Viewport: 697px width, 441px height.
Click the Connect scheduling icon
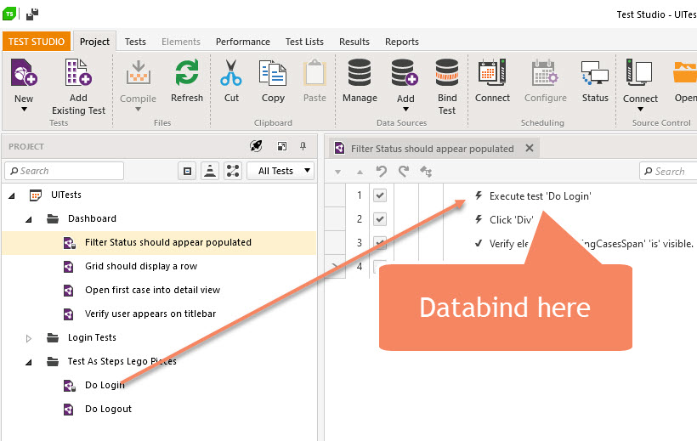[x=492, y=74]
